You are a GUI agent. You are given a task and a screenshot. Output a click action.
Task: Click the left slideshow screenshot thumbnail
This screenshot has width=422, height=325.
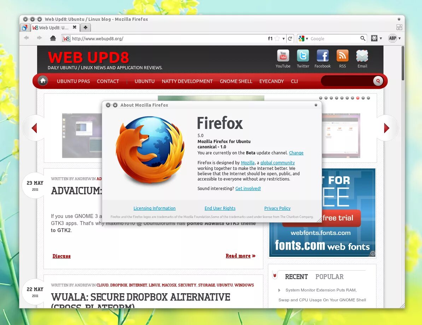pyautogui.click(x=82, y=136)
